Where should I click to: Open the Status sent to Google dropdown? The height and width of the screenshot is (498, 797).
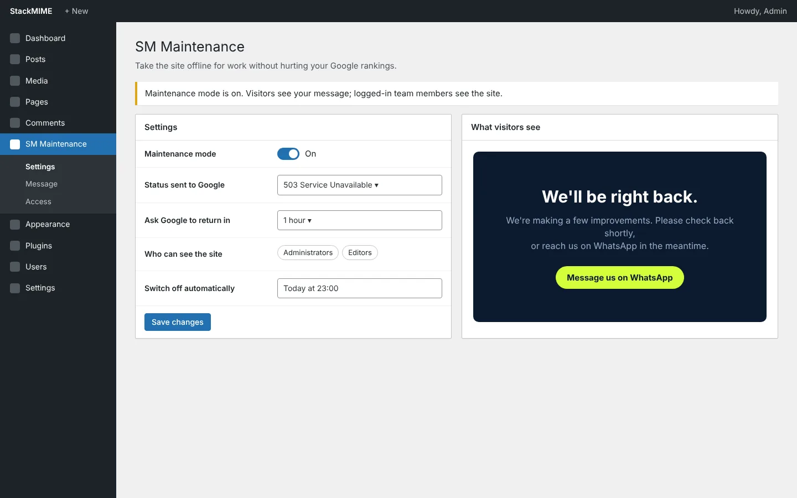[x=360, y=185]
